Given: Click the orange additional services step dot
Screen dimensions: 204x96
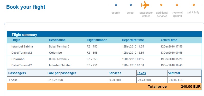Looking at the screenshot, I should point(161,5).
